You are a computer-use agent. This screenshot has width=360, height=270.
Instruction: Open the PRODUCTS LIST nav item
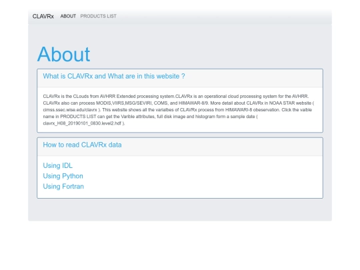(98, 16)
